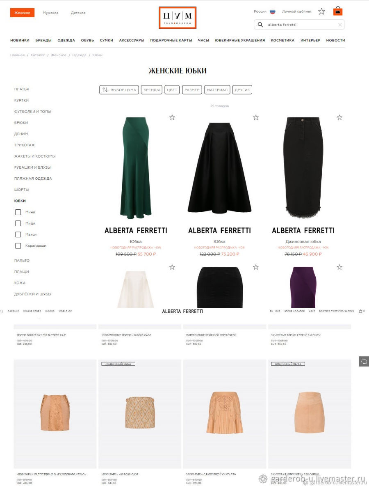Viewport: 369px width, 486px height.
Task: Open the Выбор ЦУМа sorting dropdown
Action: coord(119,89)
